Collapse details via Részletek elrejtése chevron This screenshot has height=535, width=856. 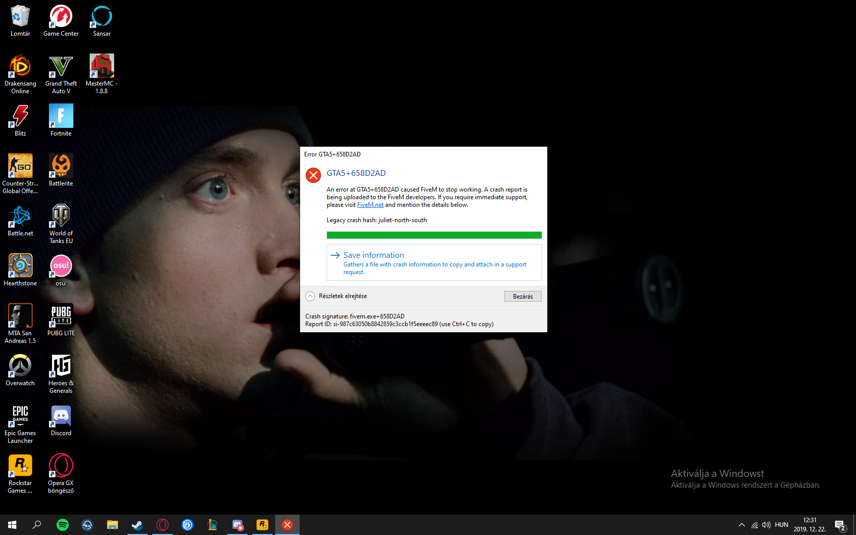tap(310, 296)
